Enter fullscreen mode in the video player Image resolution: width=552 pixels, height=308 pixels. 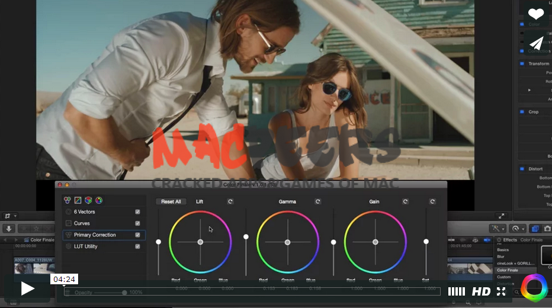click(x=501, y=291)
